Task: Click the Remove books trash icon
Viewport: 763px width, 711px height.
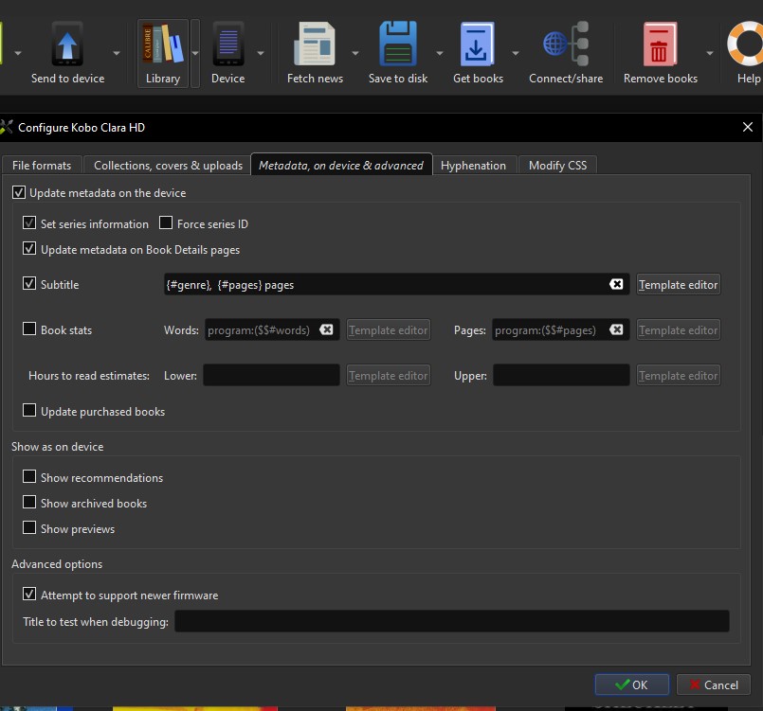Action: [x=660, y=45]
